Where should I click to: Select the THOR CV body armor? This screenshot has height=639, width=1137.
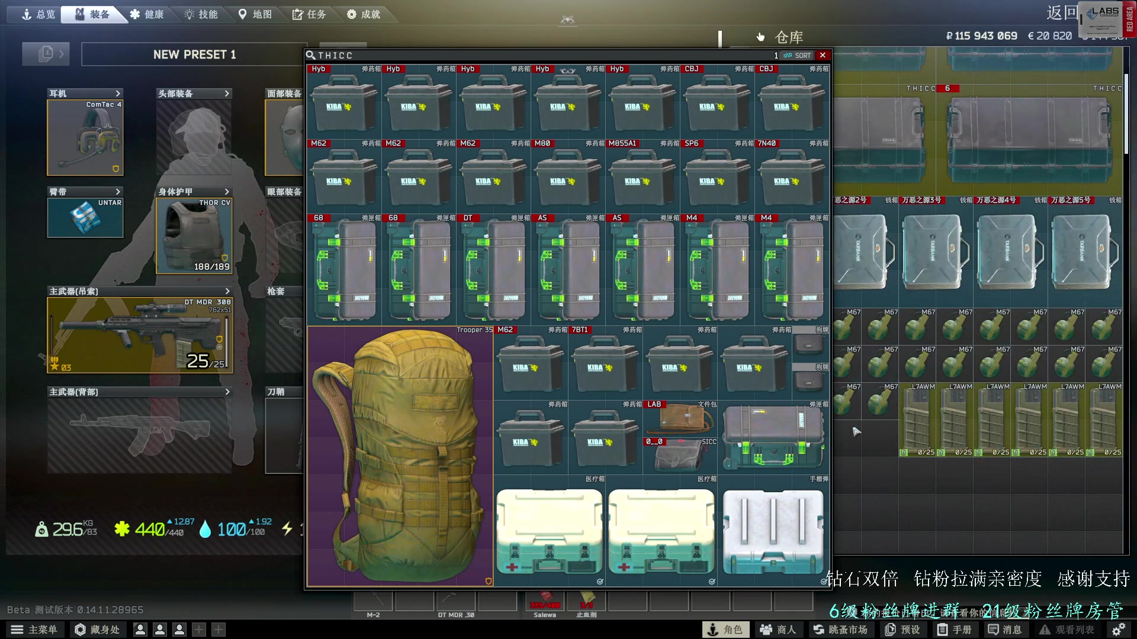[x=194, y=235]
